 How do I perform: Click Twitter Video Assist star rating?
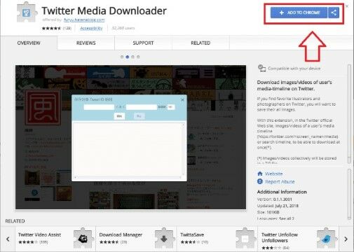coord(28,242)
